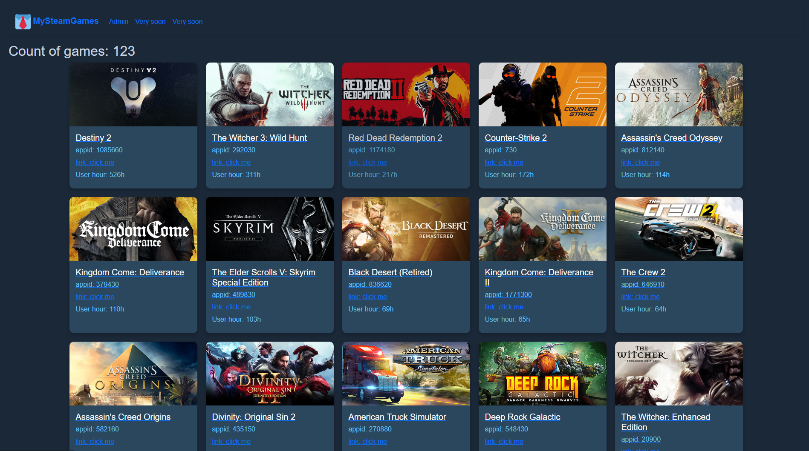Follow 'link: click me' under Divinity: Original Sin 2
809x451 pixels.
tap(231, 442)
